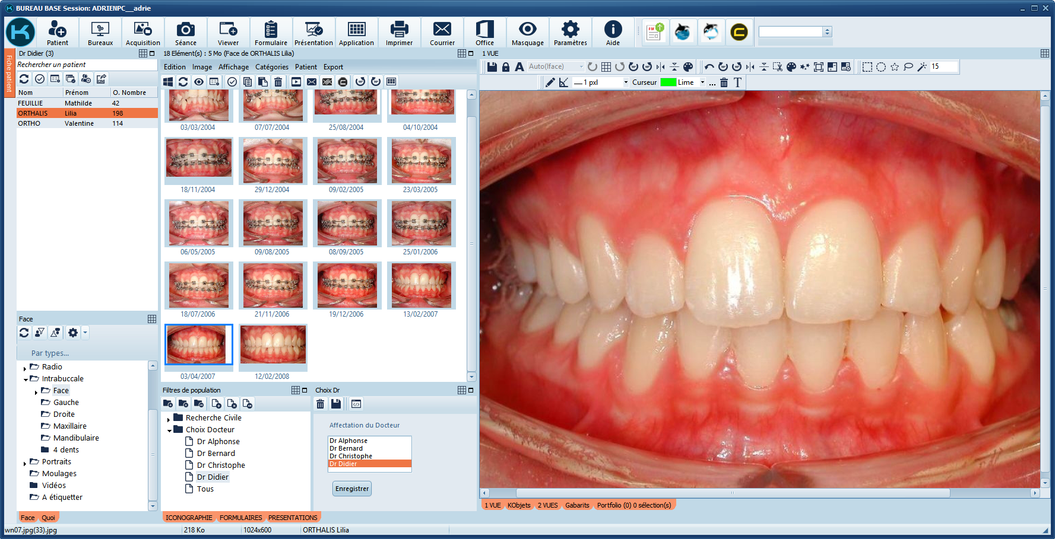Screen dimensions: 1055x539
Task: Toggle the lock icon in viewer toolbar
Action: pyautogui.click(x=506, y=67)
